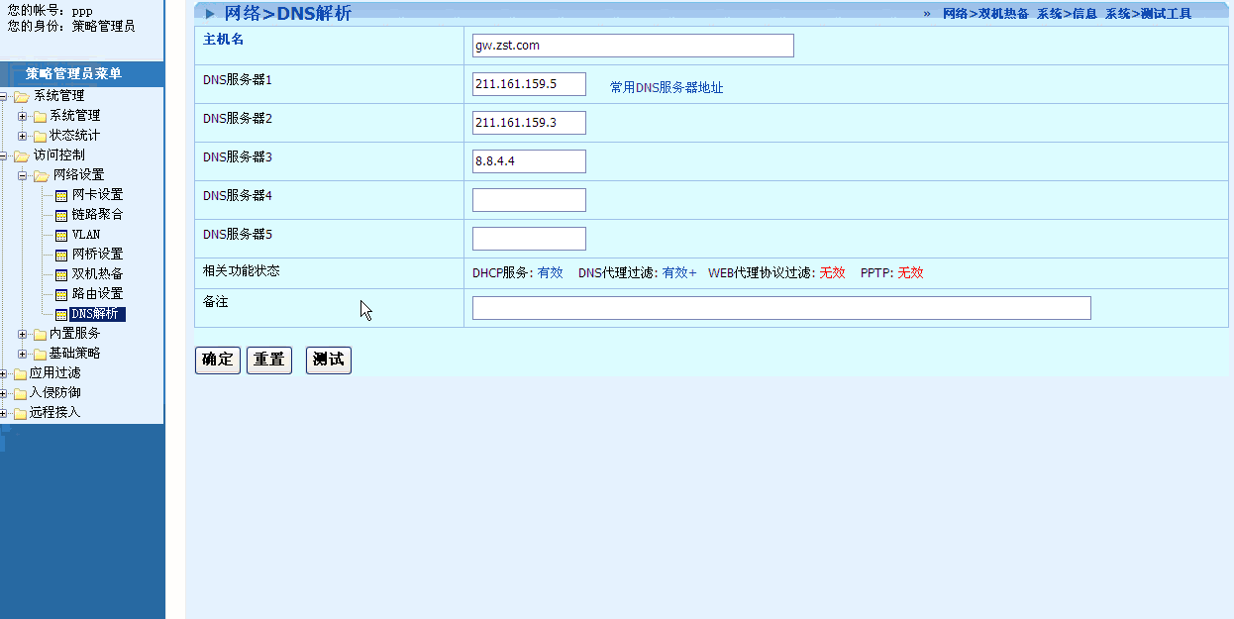Open 常用DNS服务器地址 link

[x=667, y=87]
